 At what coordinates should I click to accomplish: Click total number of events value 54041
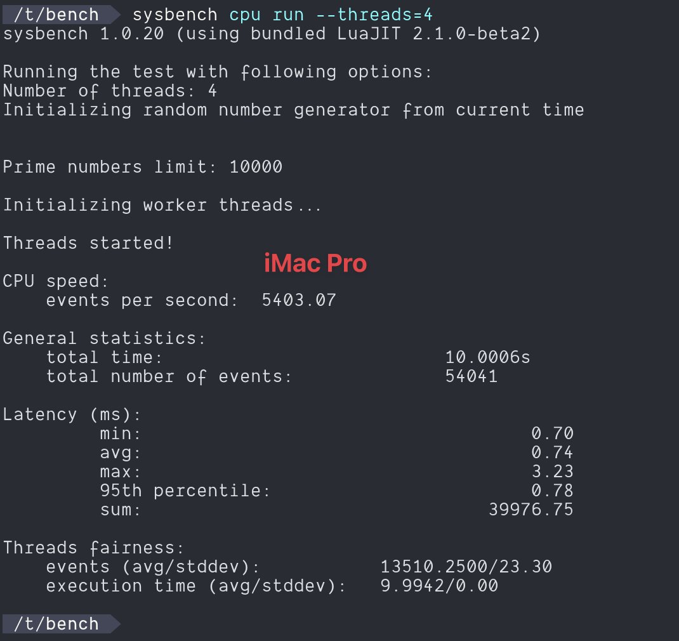pyautogui.click(x=471, y=376)
